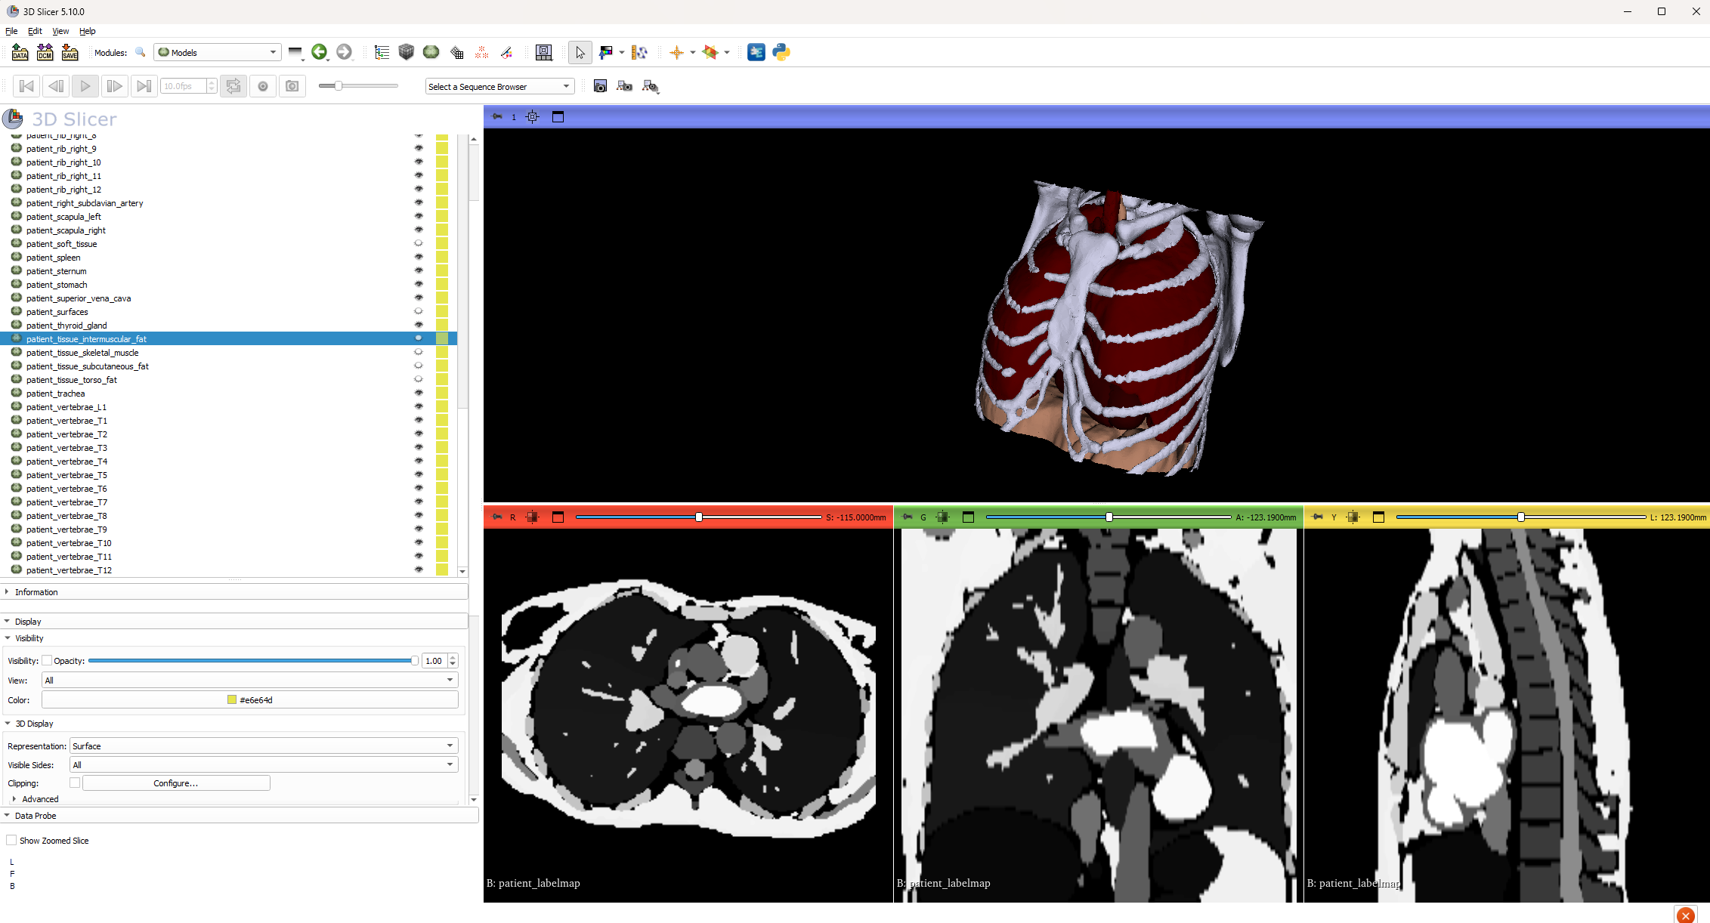This screenshot has width=1710, height=923.
Task: Click the Opacity slider track
Action: (253, 661)
